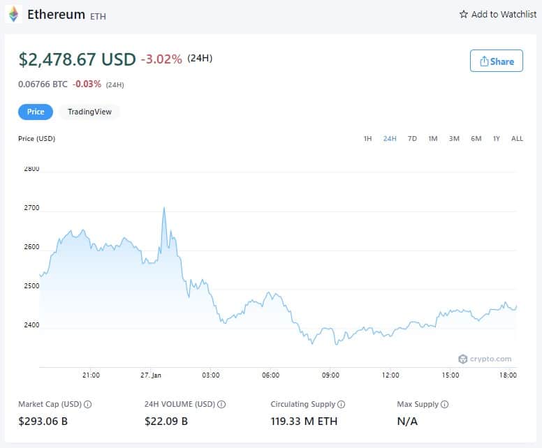Image resolution: width=542 pixels, height=448 pixels.
Task: Click the $2,478.67 USD price
Action: tap(77, 59)
